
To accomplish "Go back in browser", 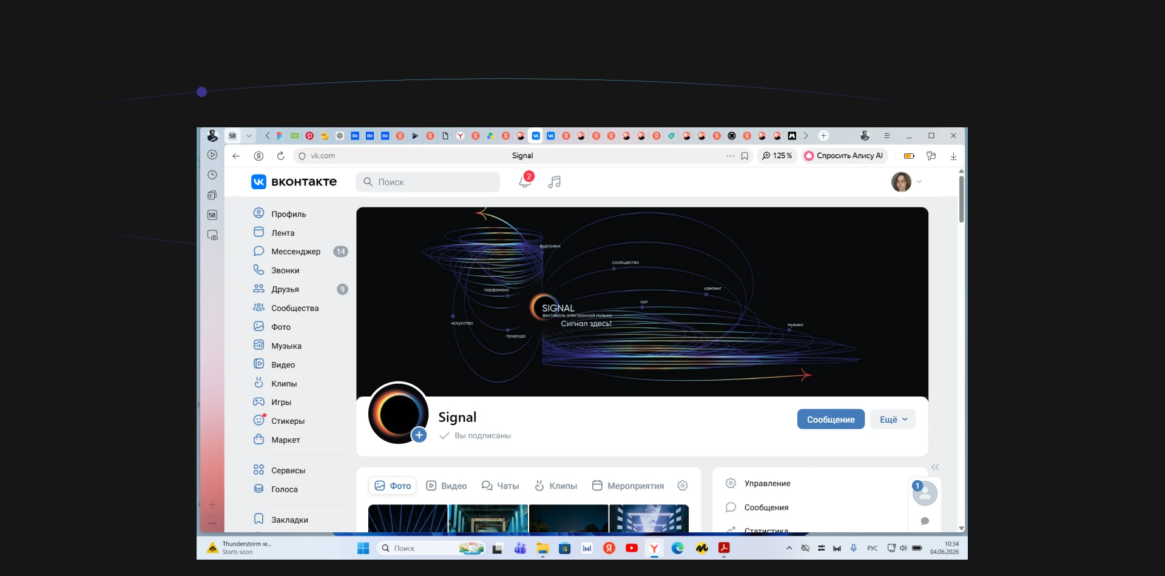I will 236,156.
